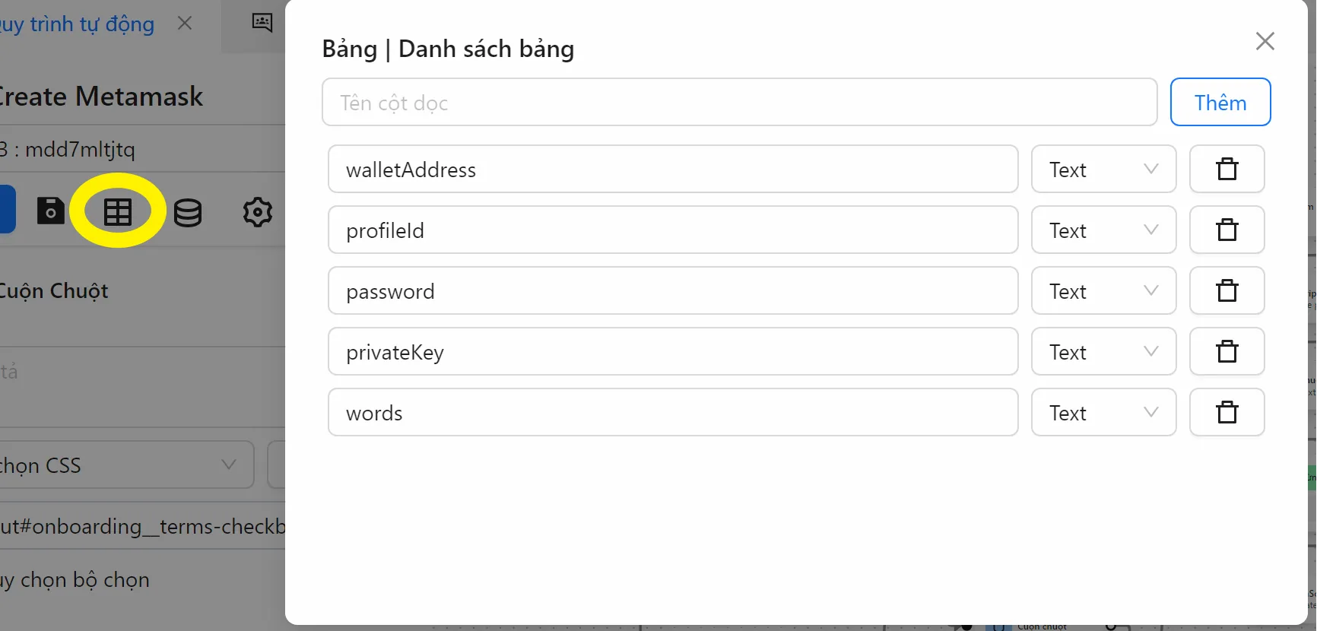Remove the password column row
1317x631 pixels.
(1227, 290)
